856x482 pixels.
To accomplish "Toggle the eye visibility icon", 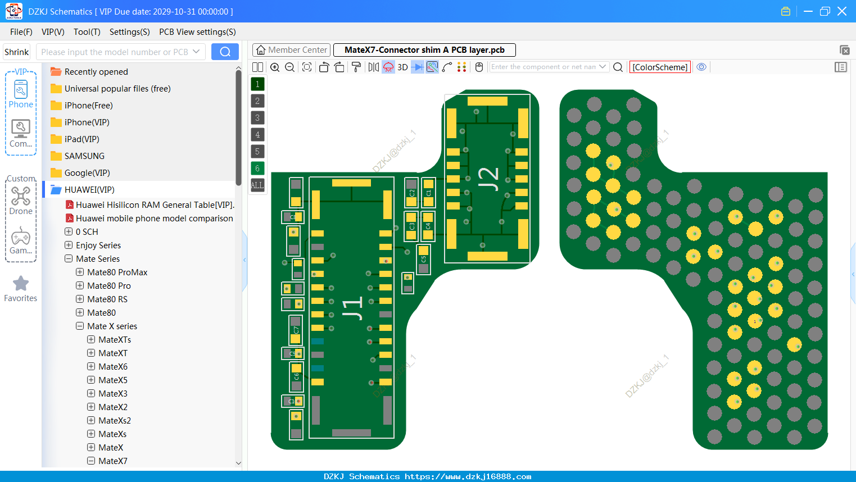I will pos(701,67).
